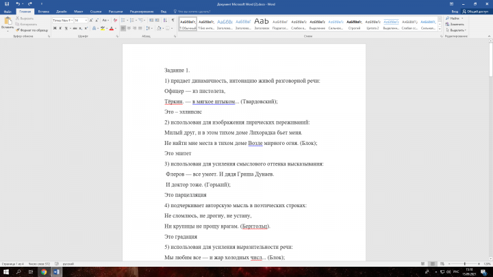Click the word count in the status bar
Image resolution: width=493 pixels, height=277 pixels.
[39, 264]
